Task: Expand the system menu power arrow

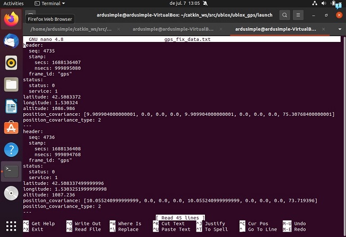Action: coord(340,3)
